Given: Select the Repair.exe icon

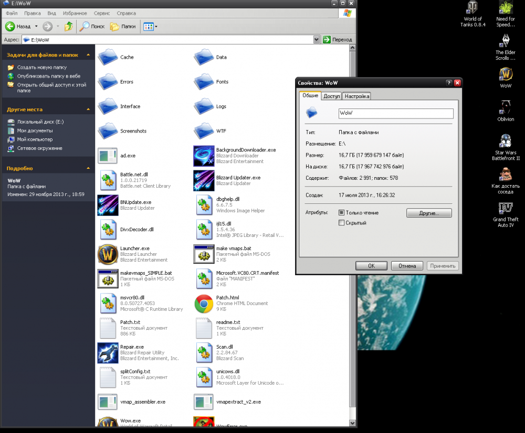Looking at the screenshot, I should (108, 353).
